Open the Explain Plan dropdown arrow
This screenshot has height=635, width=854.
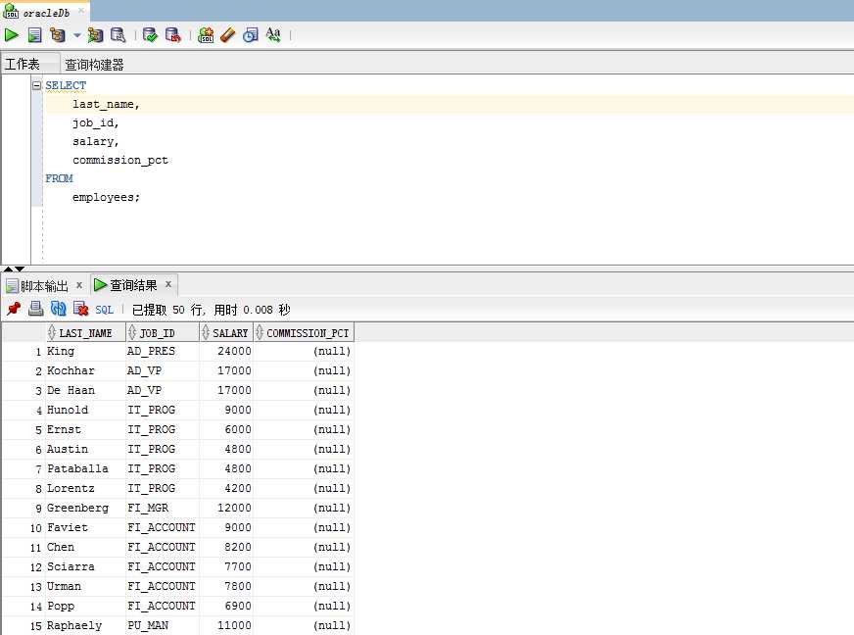pyautogui.click(x=76, y=35)
